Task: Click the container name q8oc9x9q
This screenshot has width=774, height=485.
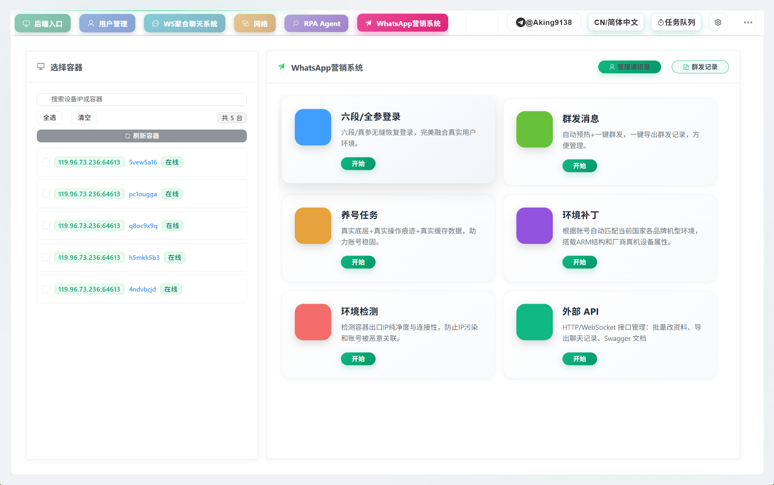Action: click(143, 226)
